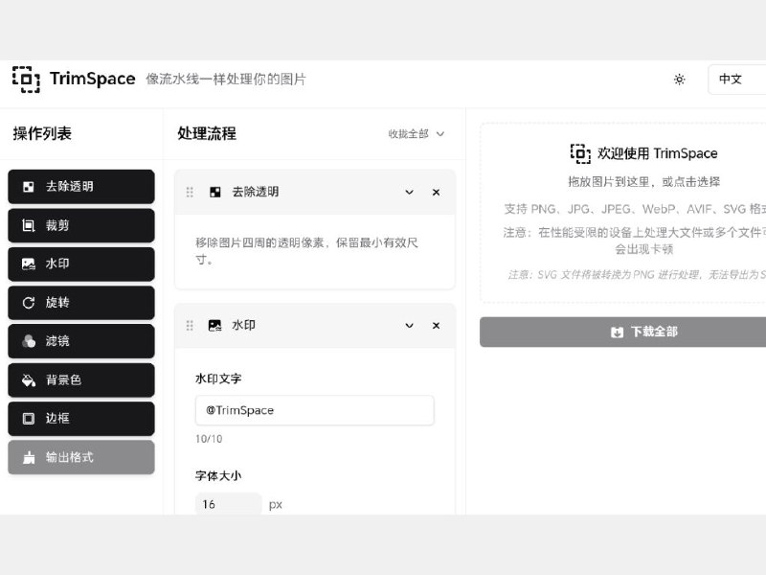766x575 pixels.
Task: Click the overlapping circles icon beside 滤镜
Action: pos(29,341)
